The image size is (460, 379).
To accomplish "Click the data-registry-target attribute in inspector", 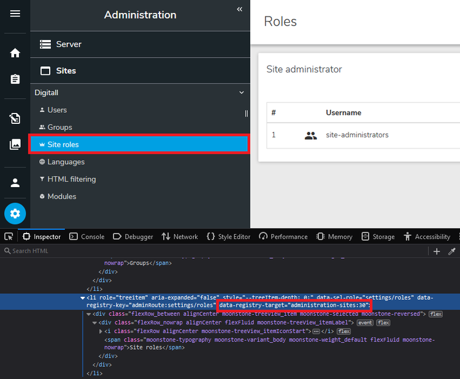I will pos(294,305).
